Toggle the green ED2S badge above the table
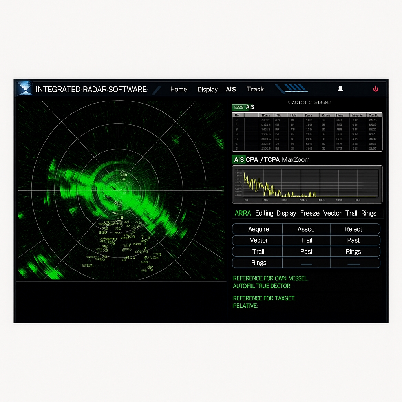Screen dimensions: 402x402 [238, 107]
